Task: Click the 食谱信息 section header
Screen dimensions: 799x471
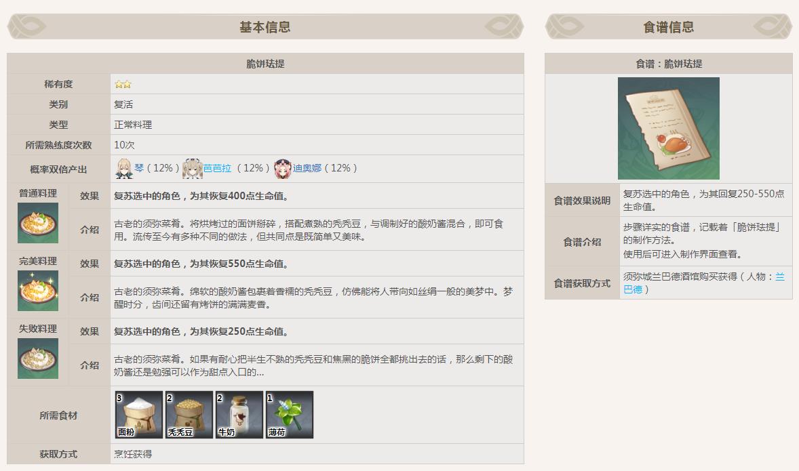Action: point(668,27)
